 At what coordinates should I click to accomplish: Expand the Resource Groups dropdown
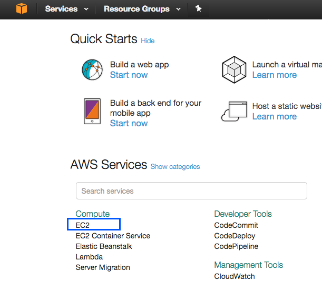pos(142,9)
